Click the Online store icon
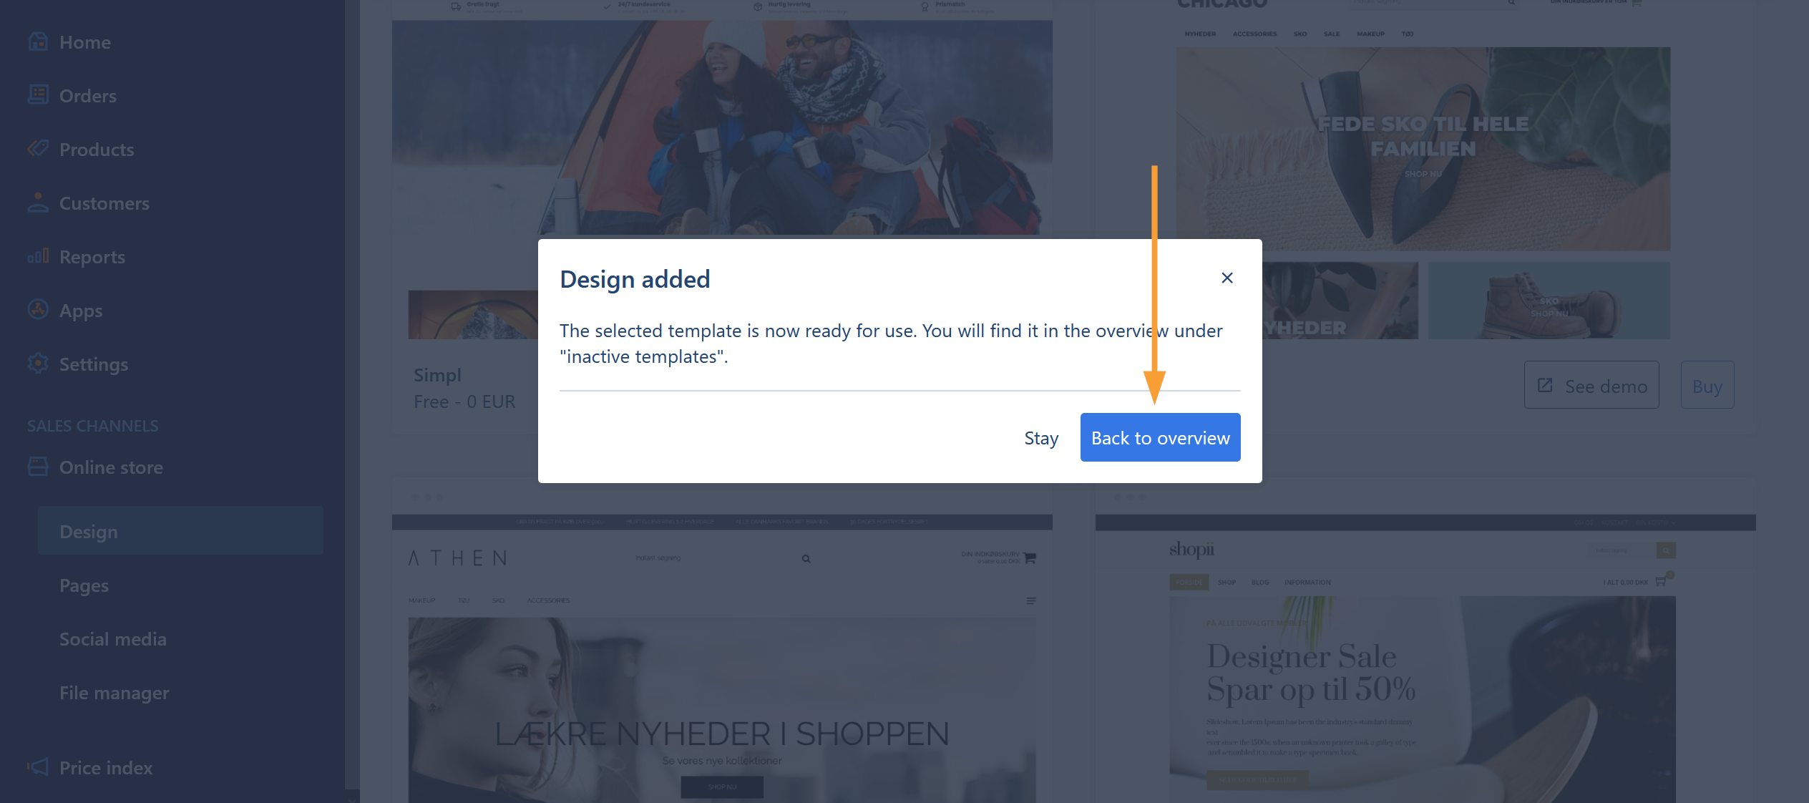Image resolution: width=1809 pixels, height=803 pixels. [x=38, y=467]
